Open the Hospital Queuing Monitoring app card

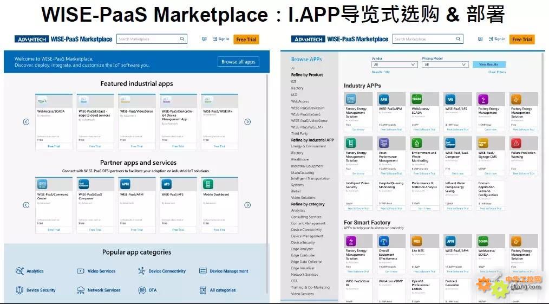tap(391, 196)
